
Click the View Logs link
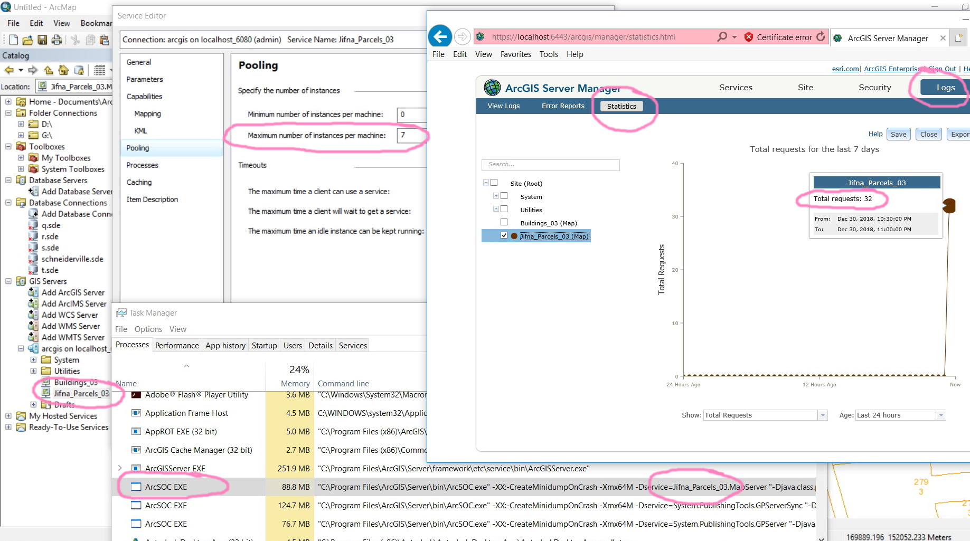pyautogui.click(x=504, y=106)
